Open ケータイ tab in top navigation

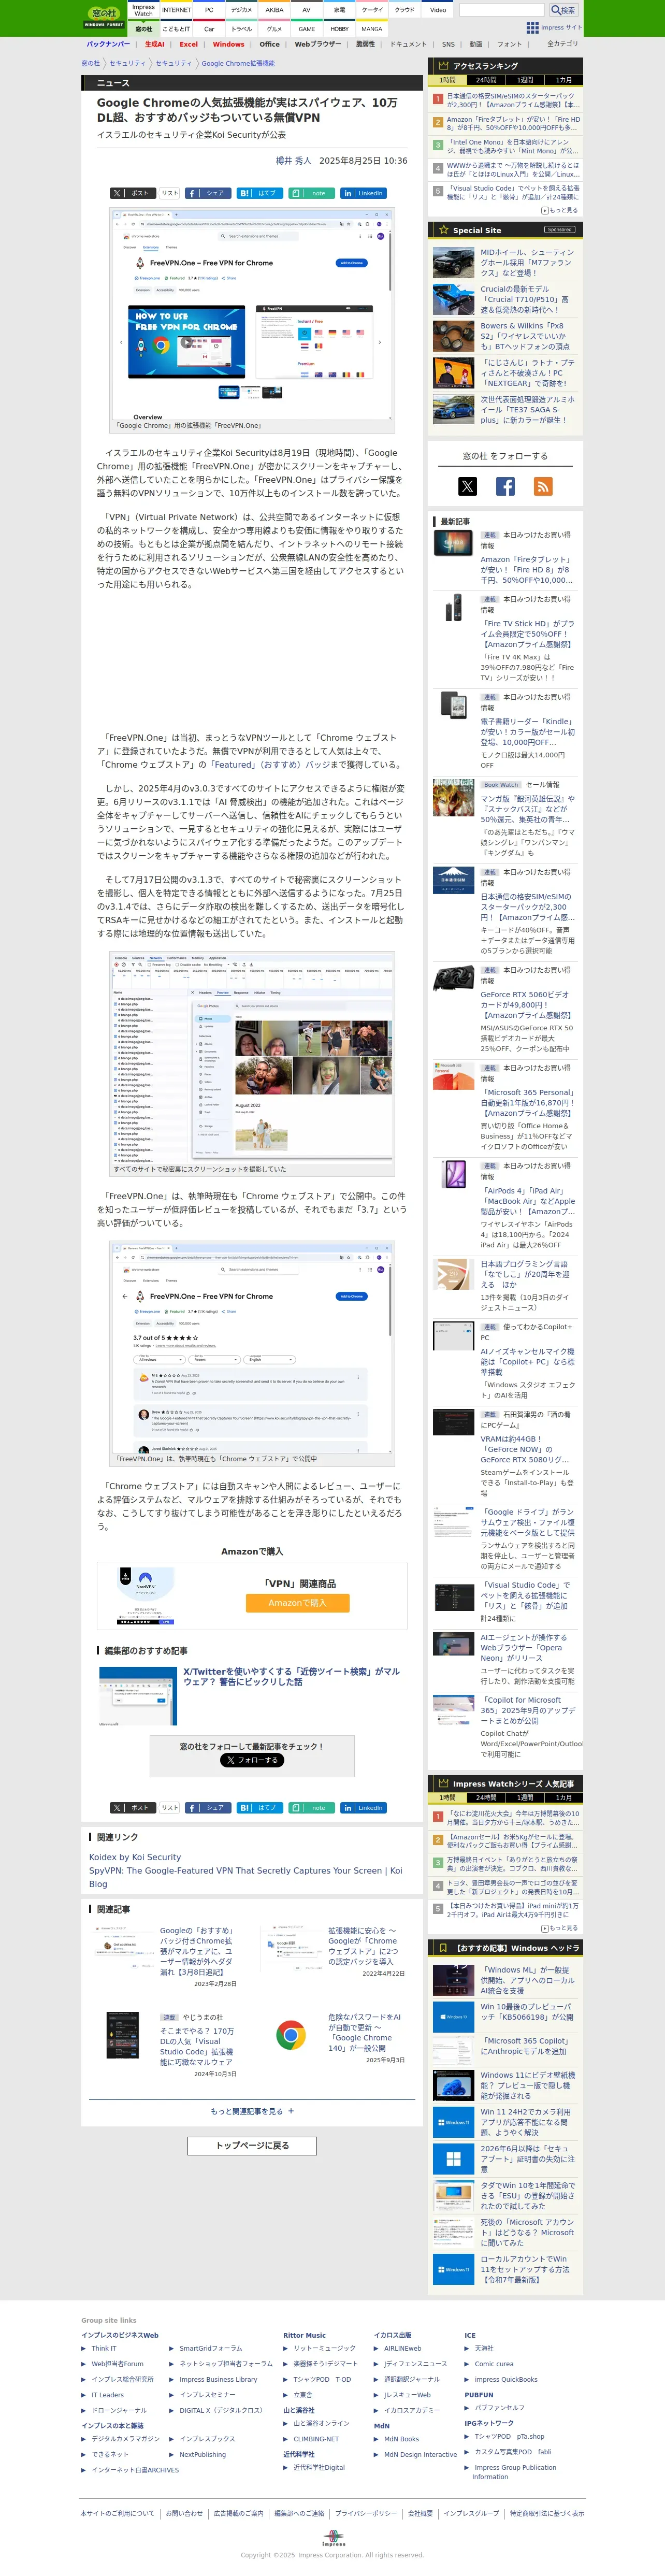(372, 10)
